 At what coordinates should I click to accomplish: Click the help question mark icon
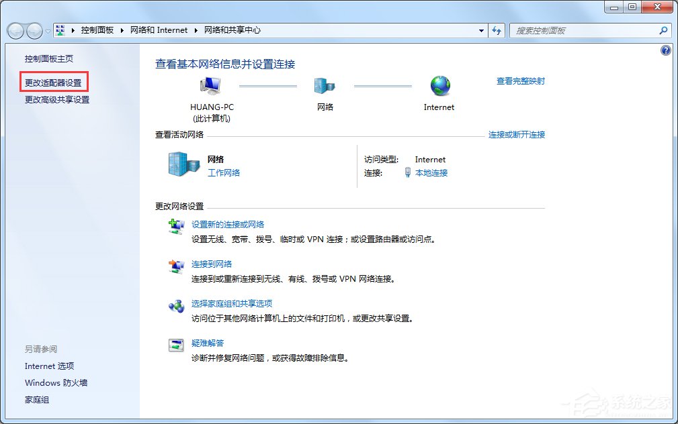665,50
